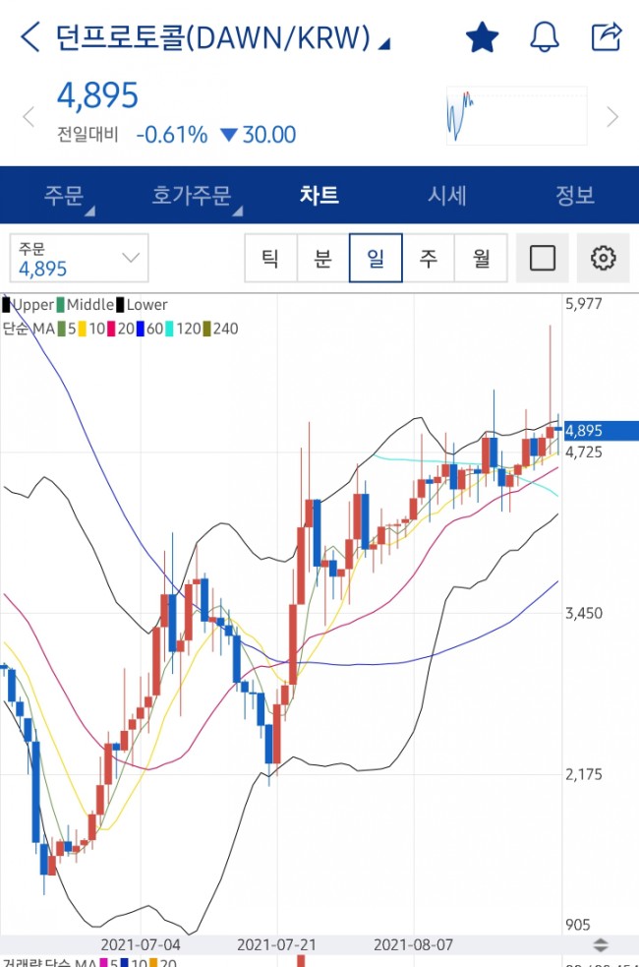Open price alert bell icon

(544, 37)
